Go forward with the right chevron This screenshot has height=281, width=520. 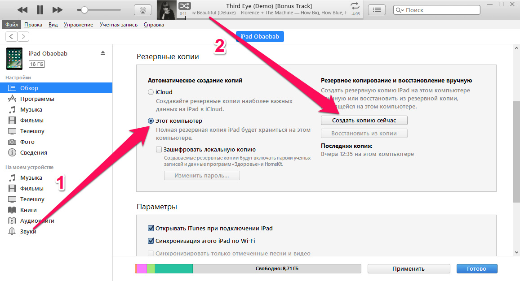click(23, 36)
